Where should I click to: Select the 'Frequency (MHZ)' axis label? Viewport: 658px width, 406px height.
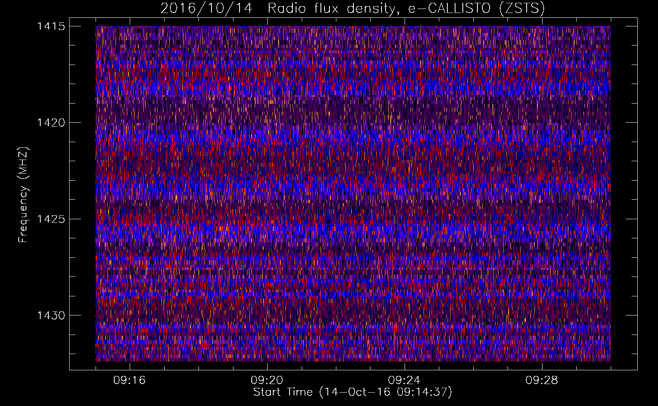[x=23, y=194]
